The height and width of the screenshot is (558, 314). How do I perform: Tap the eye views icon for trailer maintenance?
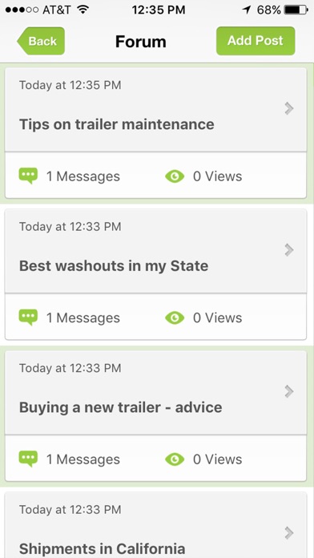point(175,176)
